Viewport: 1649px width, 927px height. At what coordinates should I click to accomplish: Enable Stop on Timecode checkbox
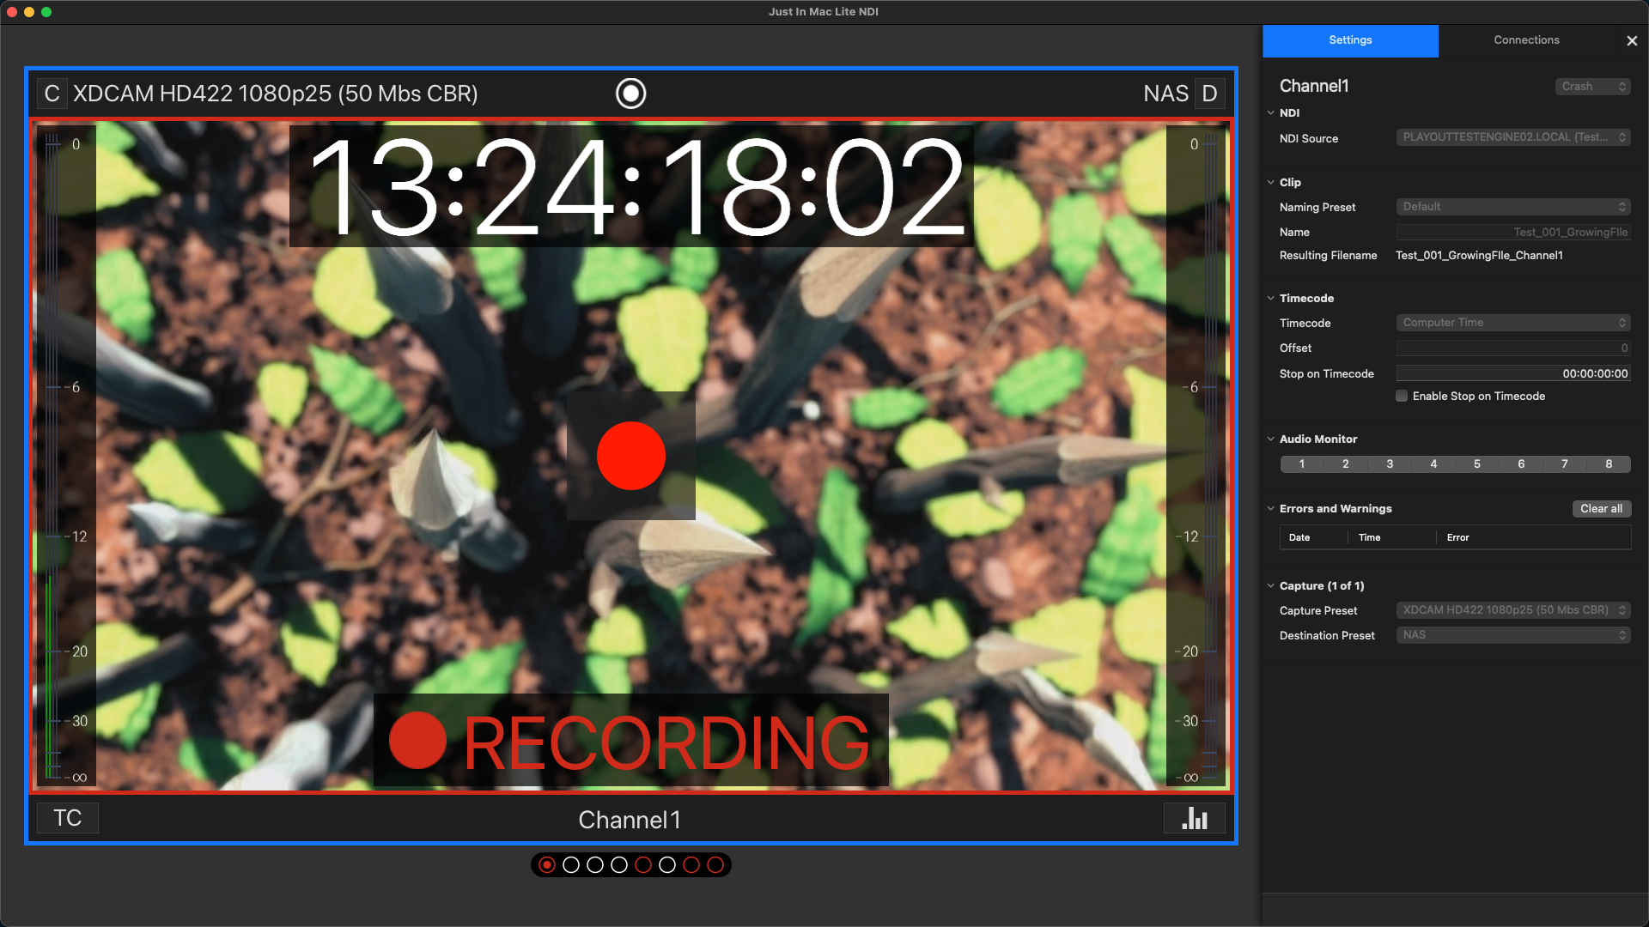coord(1402,396)
